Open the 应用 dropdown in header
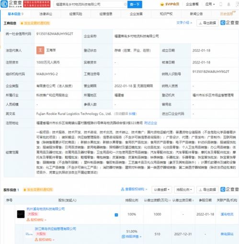Image resolution: width=239 pixels, height=244 pixels. [x=210, y=4]
